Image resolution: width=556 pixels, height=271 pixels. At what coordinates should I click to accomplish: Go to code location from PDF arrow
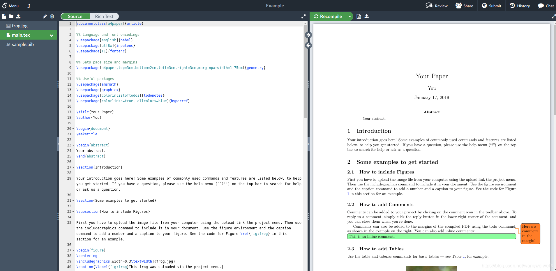308,45
